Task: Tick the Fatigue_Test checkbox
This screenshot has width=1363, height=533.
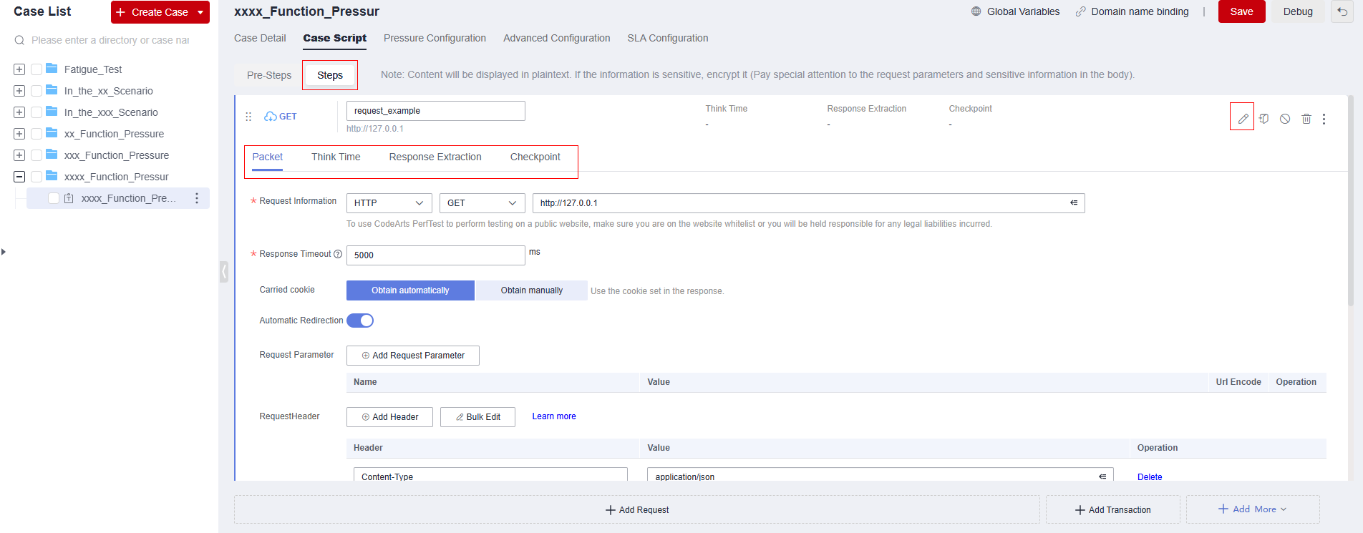Action: coord(37,69)
